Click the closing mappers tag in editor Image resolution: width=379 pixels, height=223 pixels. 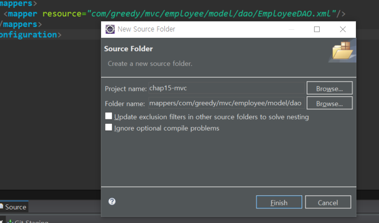pos(20,24)
